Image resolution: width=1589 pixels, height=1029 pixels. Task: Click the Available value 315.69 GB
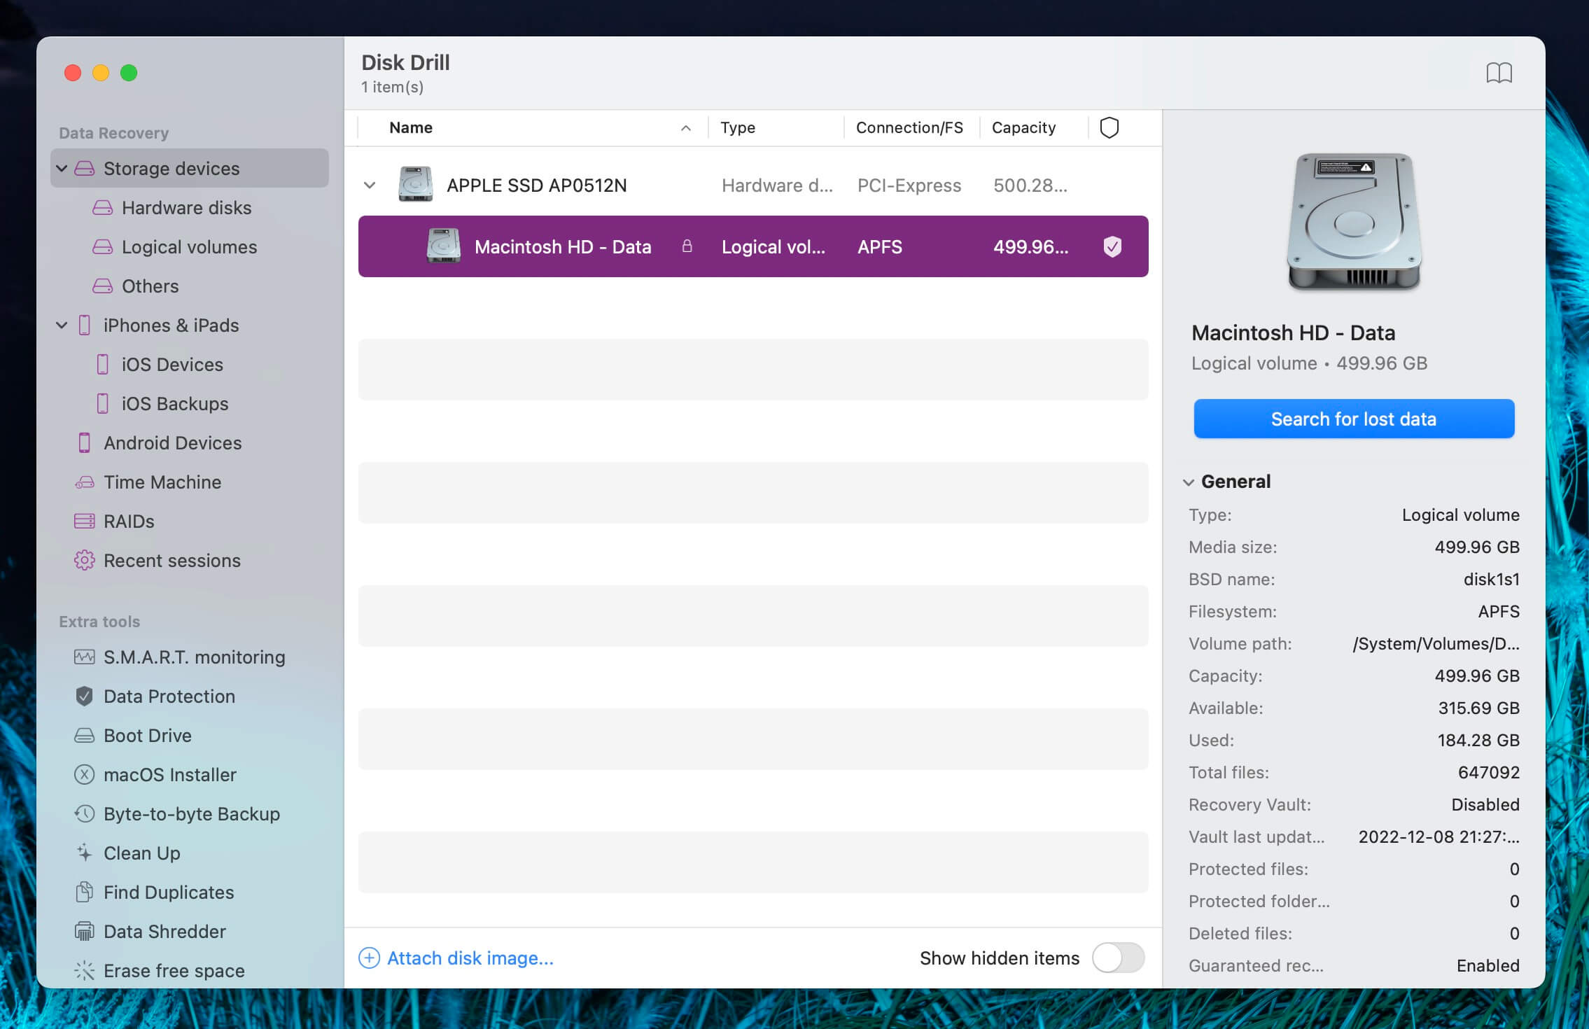pyautogui.click(x=1479, y=708)
